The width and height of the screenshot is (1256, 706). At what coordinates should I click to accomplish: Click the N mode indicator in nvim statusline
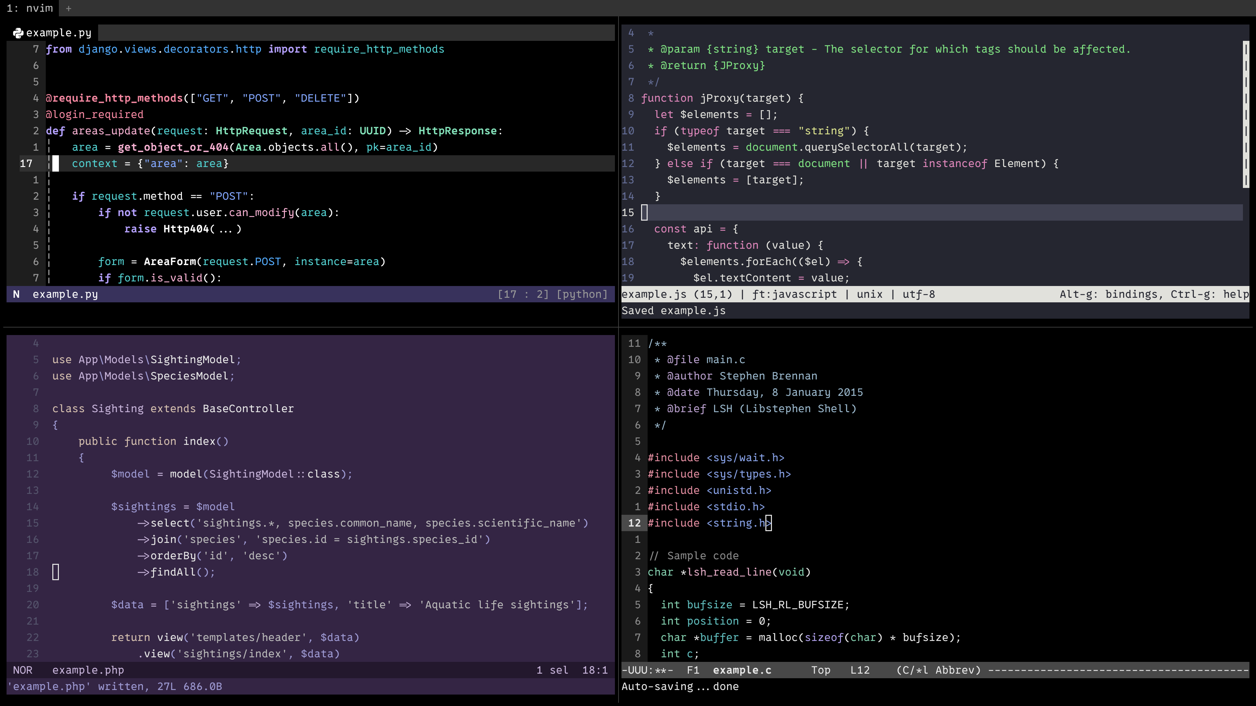[16, 294]
